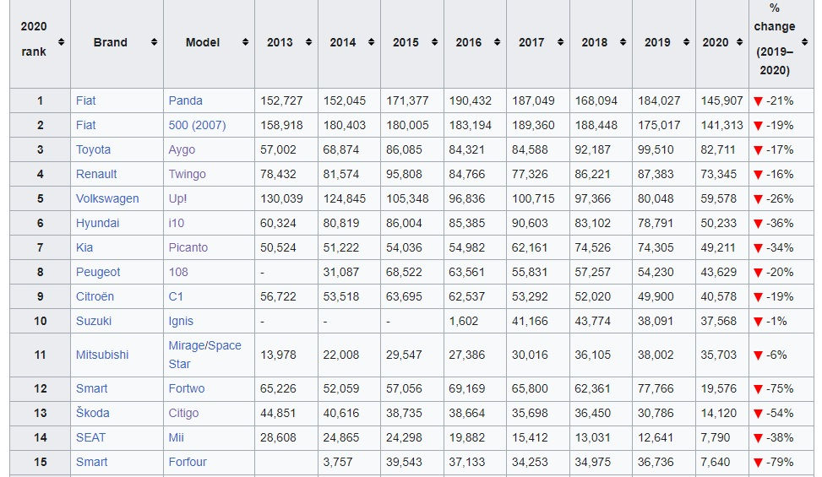Open the Kia brand link
The width and height of the screenshot is (822, 477).
[x=84, y=247]
